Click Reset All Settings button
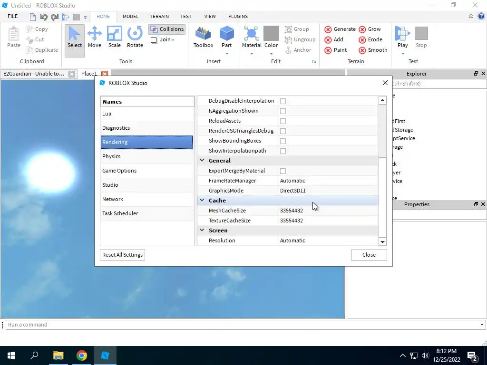The height and width of the screenshot is (365, 487). click(x=122, y=255)
